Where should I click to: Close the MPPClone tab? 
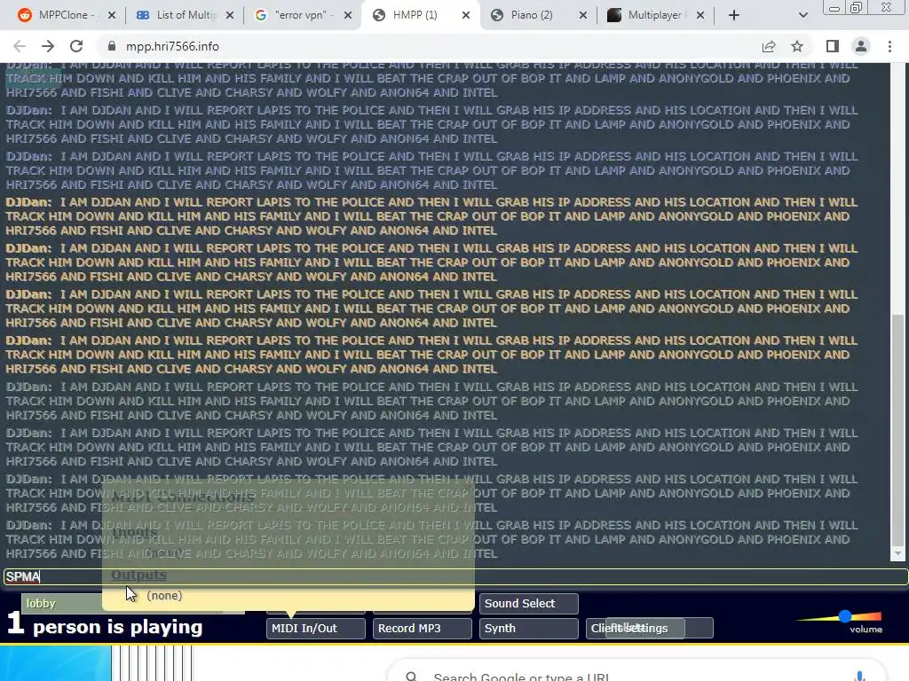(x=112, y=15)
